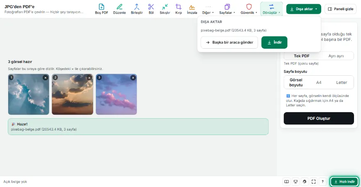Screen dimensions: 361x187
Task: Click the DIŞA AKTAR popup header
Action: pos(211,22)
